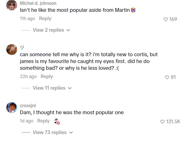
Task: Expand View 2 replies
Action: click(x=48, y=30)
